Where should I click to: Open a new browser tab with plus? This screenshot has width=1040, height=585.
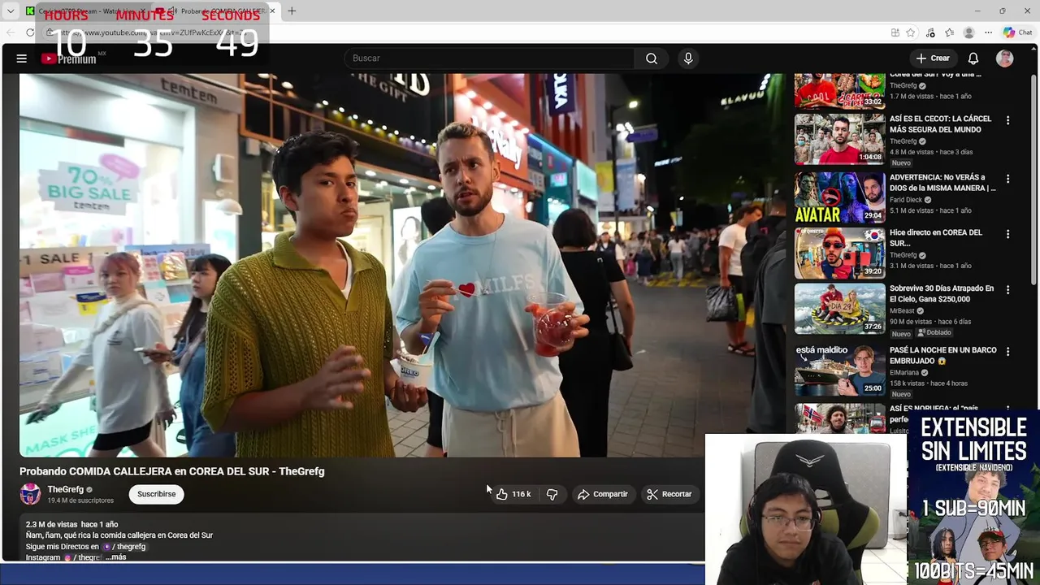(292, 11)
